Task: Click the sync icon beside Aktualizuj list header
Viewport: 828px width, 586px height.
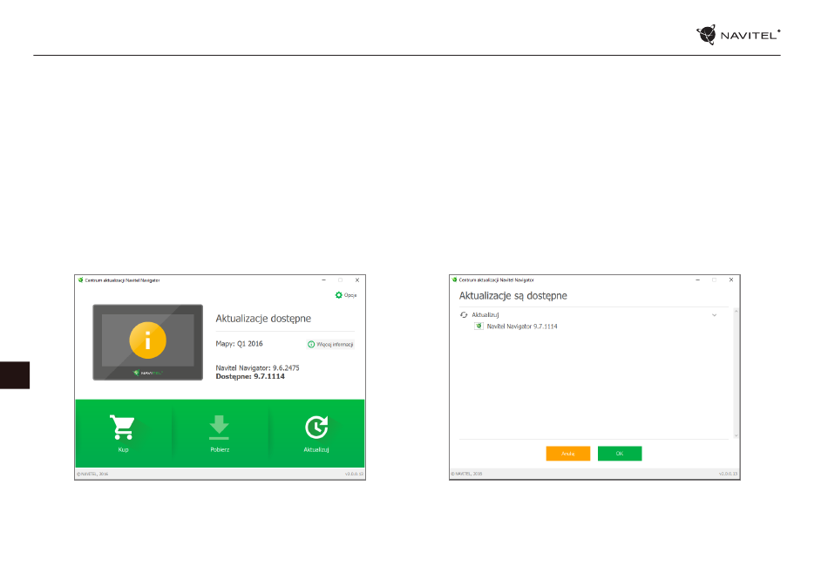Action: (x=464, y=315)
